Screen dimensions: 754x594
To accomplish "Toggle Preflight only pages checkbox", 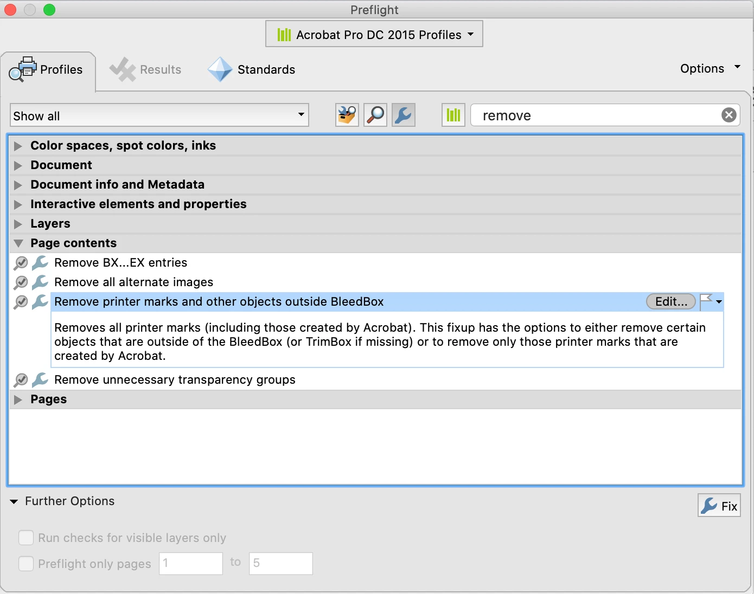I will [26, 564].
